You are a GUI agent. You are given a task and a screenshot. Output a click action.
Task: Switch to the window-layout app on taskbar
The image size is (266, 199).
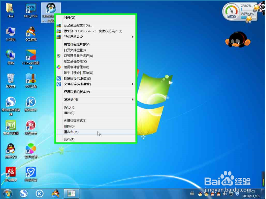(72, 193)
